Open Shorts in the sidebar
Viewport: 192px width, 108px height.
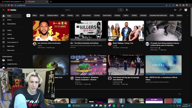(x=11, y=20)
